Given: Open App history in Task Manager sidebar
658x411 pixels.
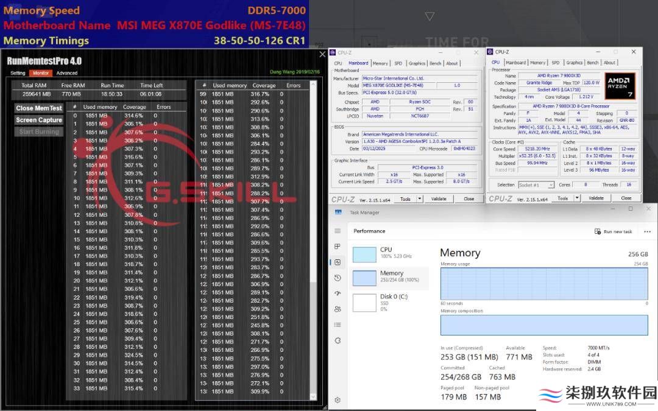Looking at the screenshot, I should point(338,278).
